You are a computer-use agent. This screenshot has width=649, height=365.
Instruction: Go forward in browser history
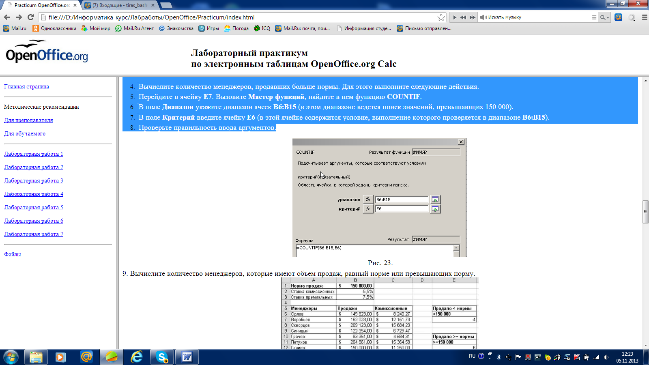pyautogui.click(x=19, y=17)
